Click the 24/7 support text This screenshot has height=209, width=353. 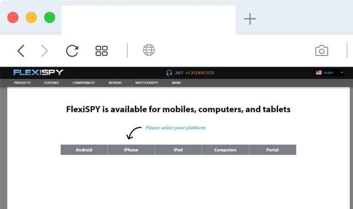(179, 73)
